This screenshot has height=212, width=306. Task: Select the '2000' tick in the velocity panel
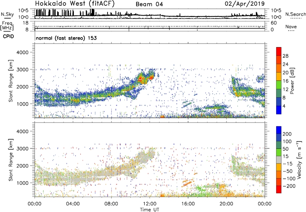click(23, 166)
